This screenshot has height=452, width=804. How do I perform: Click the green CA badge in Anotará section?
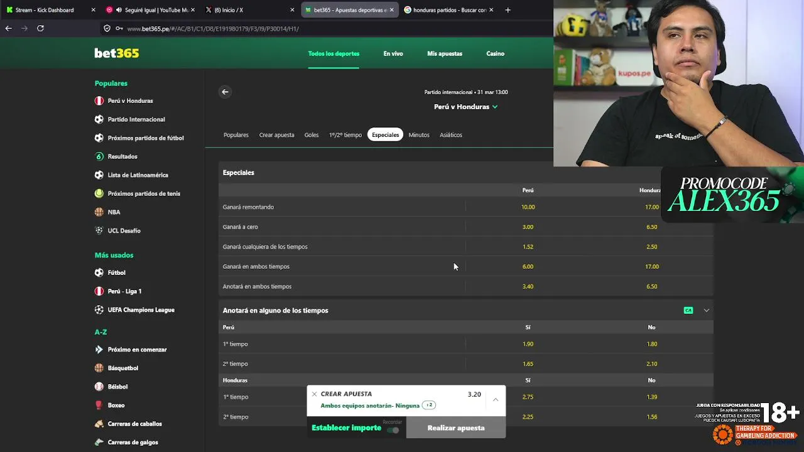(x=688, y=310)
